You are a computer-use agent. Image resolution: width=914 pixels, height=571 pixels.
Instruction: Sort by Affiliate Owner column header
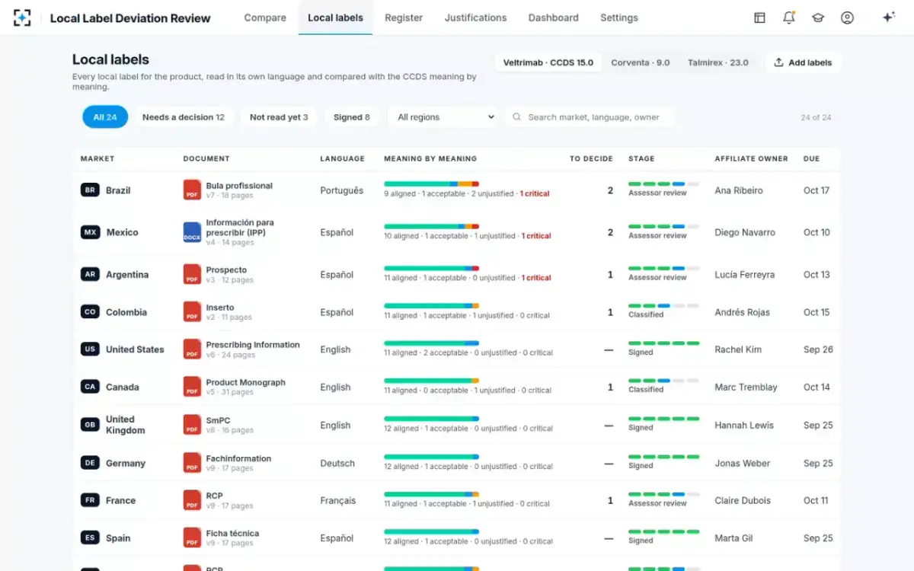coord(751,158)
